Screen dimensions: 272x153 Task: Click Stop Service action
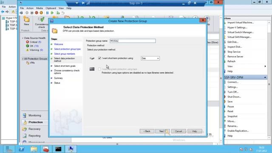(x=234, y=52)
